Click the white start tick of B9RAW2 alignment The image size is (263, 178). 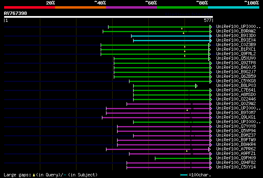click(x=103, y=31)
